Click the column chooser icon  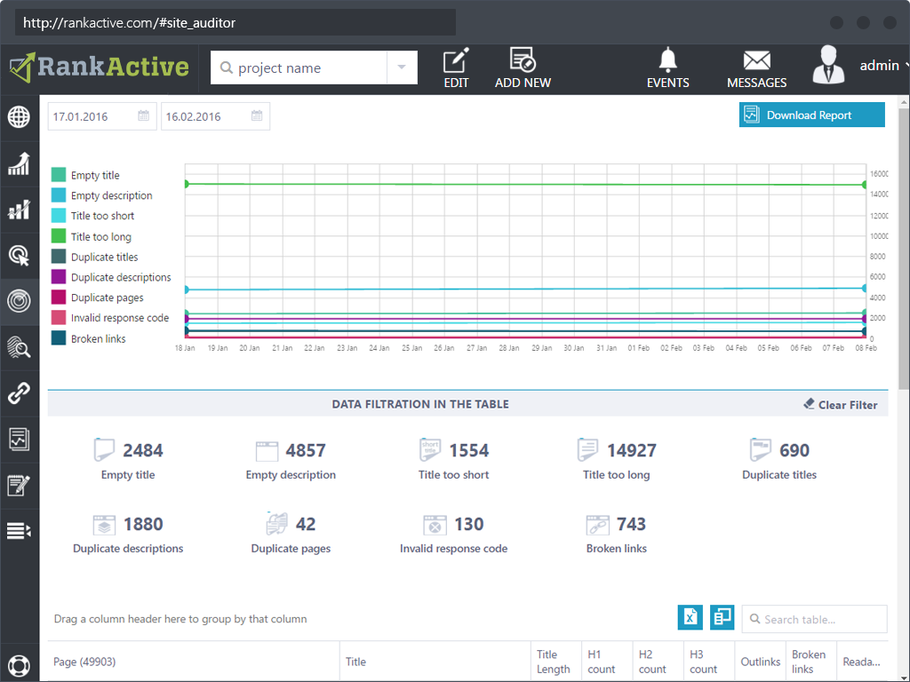point(722,617)
